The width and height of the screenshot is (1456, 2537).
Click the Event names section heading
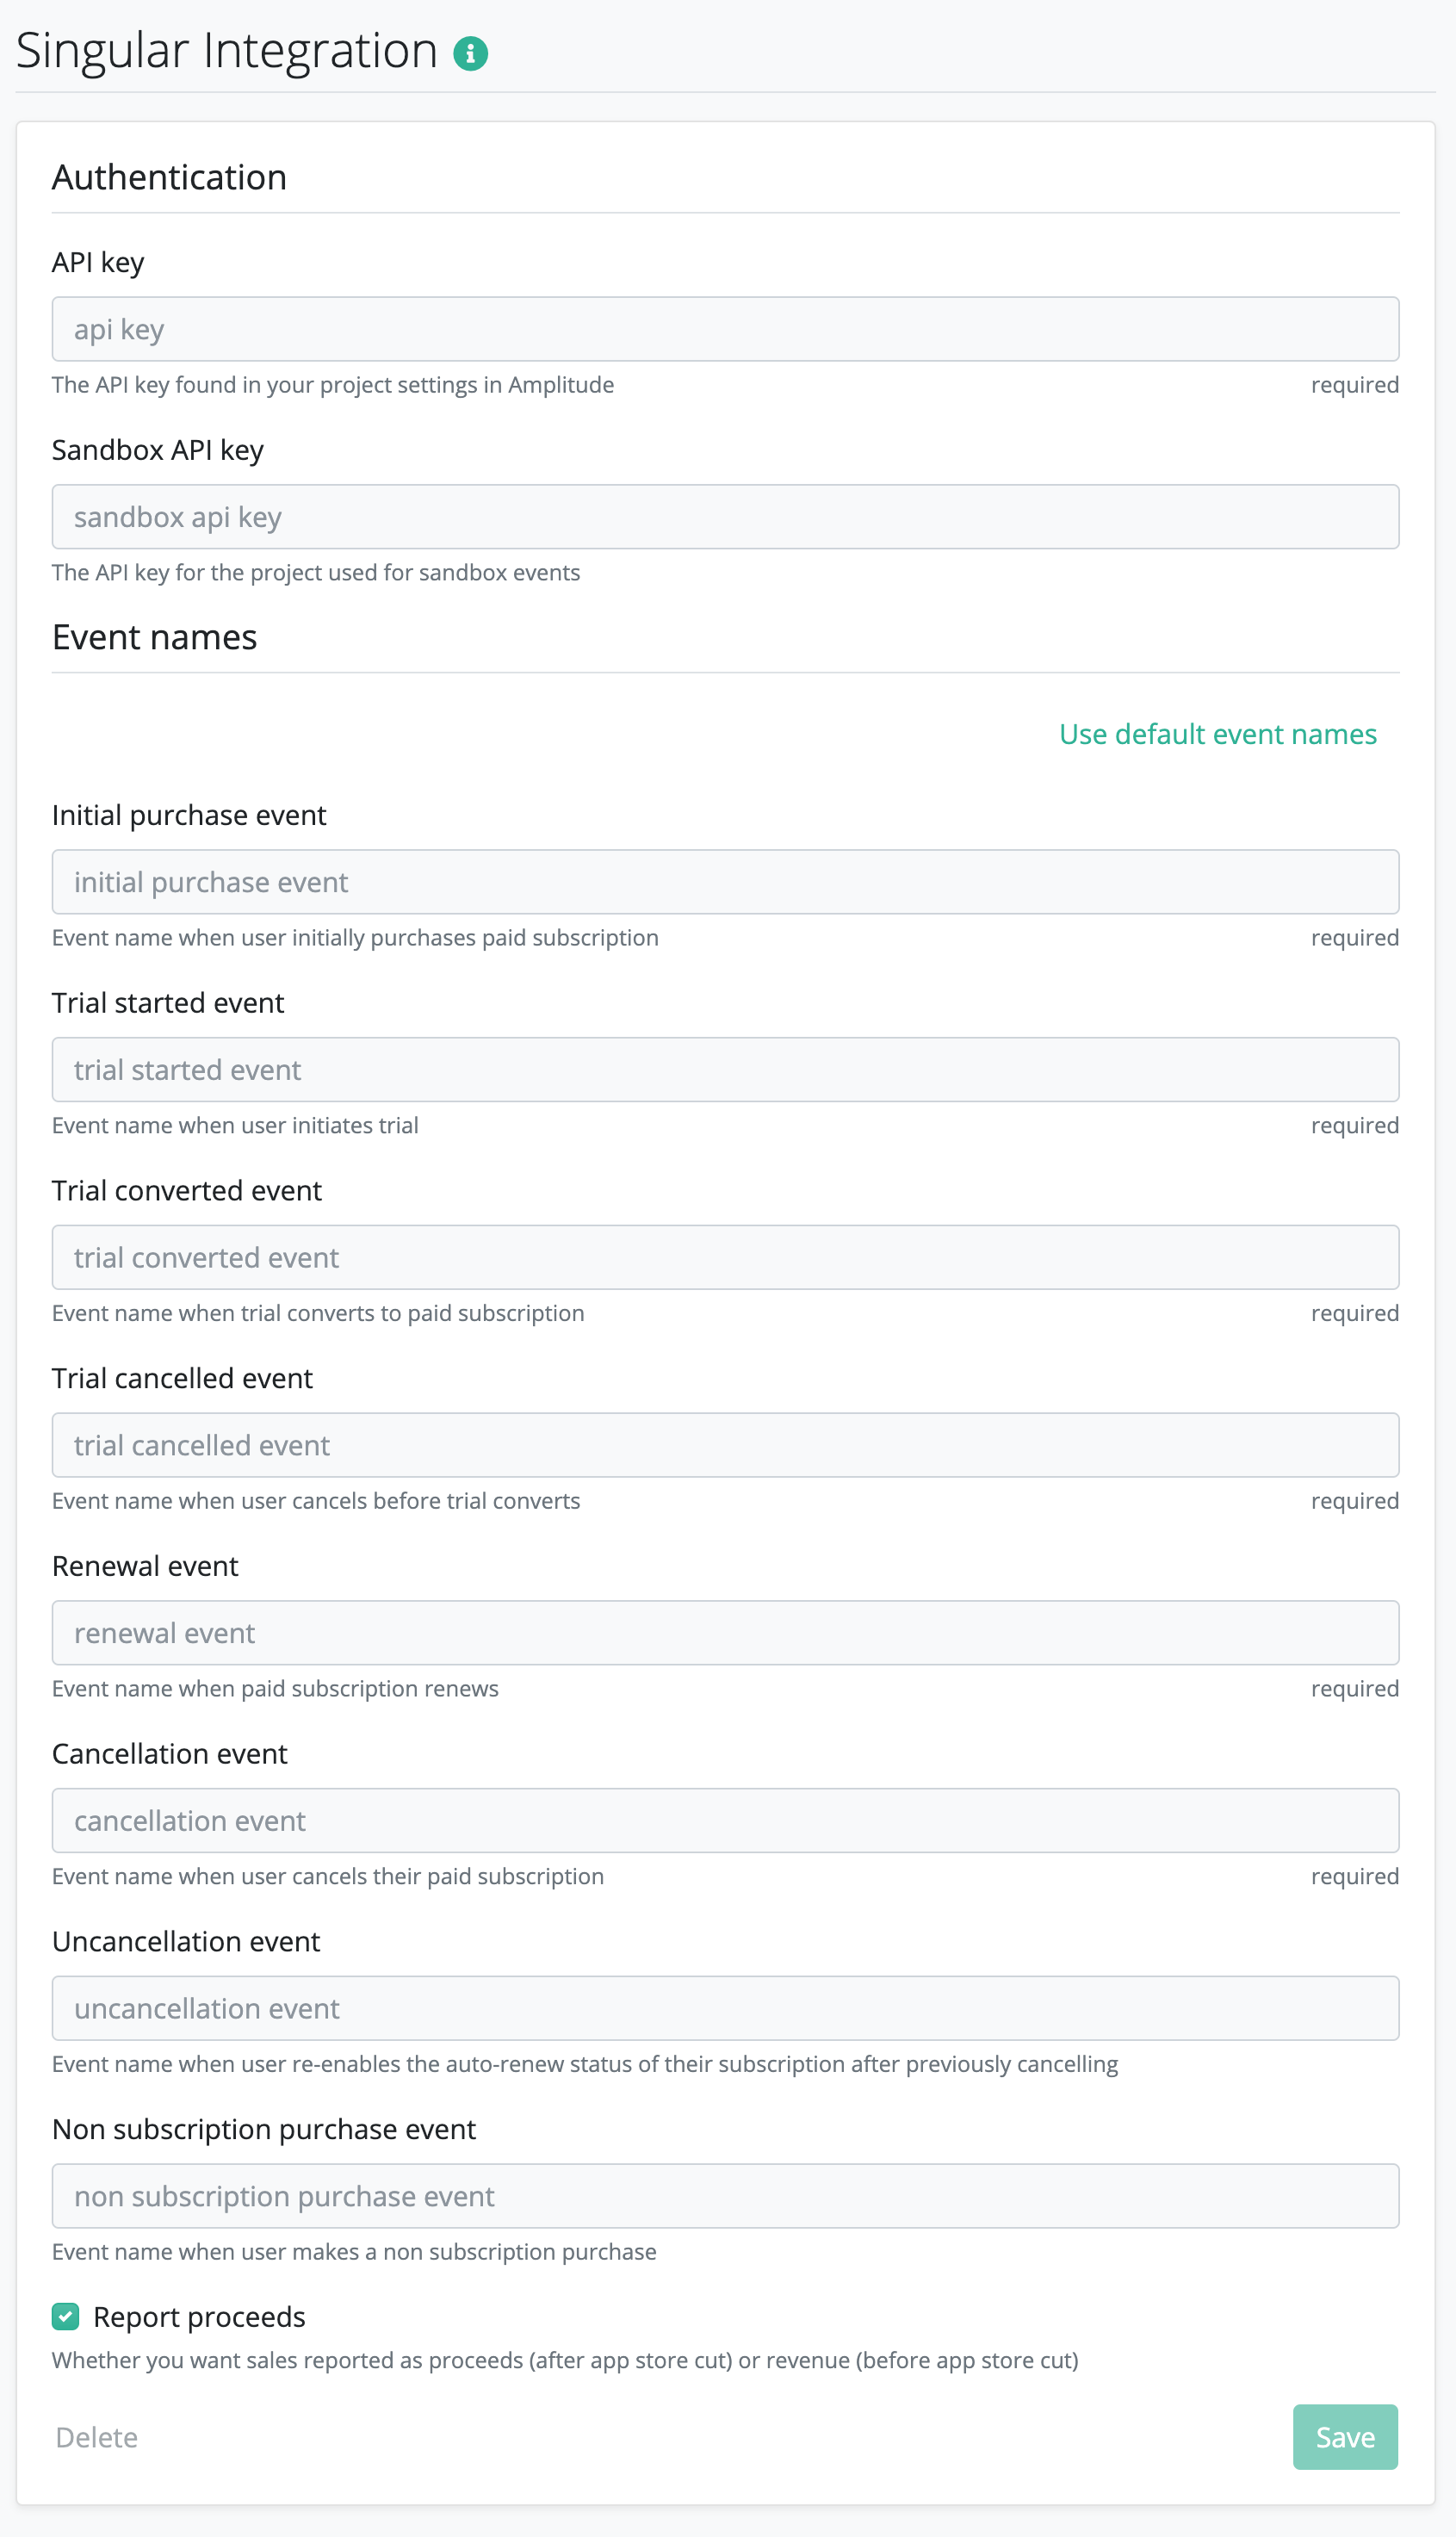point(155,637)
